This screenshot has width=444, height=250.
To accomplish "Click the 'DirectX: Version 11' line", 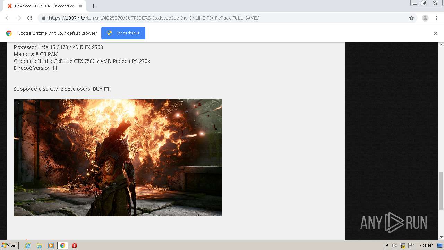I will [x=36, y=68].
